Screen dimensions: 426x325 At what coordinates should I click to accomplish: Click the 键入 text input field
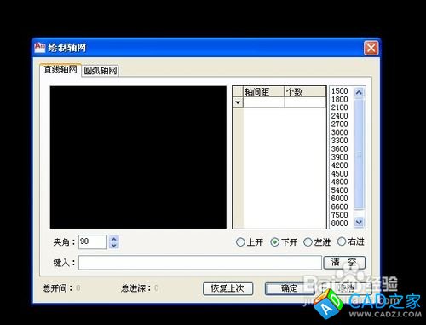(200, 263)
